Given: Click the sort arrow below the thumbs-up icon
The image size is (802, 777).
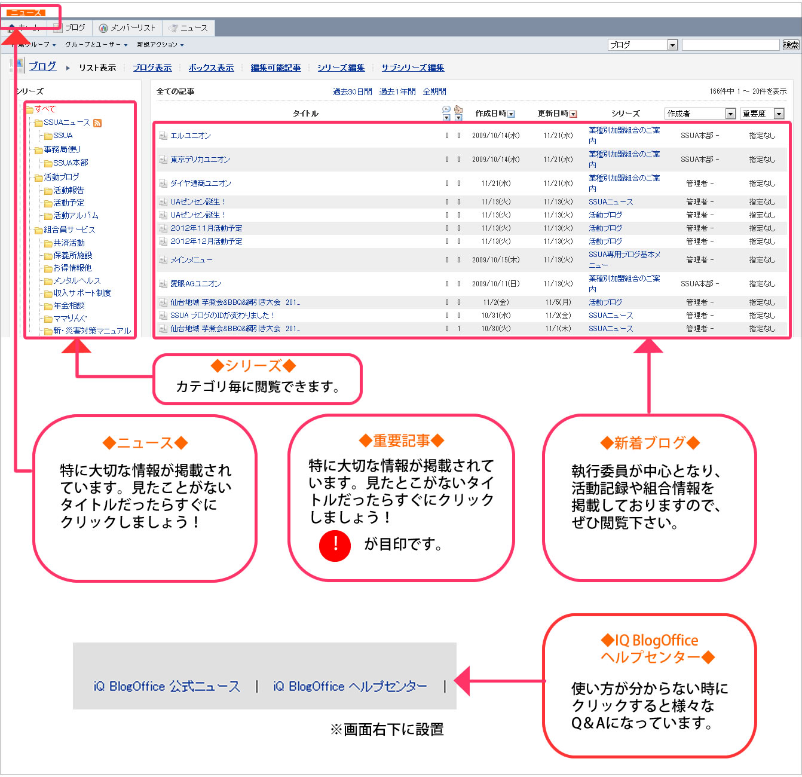Looking at the screenshot, I should click(458, 117).
